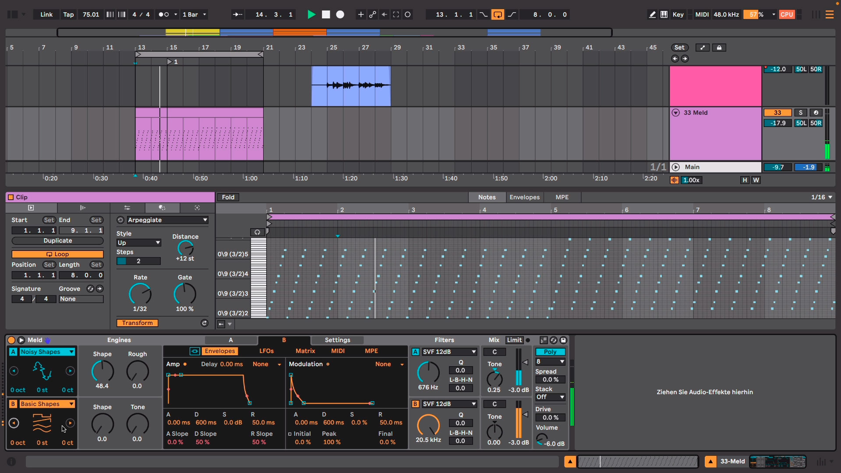
Task: Click the Groove hot-swap icon
Action: pos(90,289)
